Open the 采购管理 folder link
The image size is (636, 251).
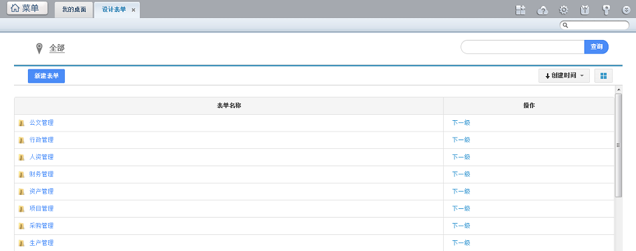coord(42,226)
